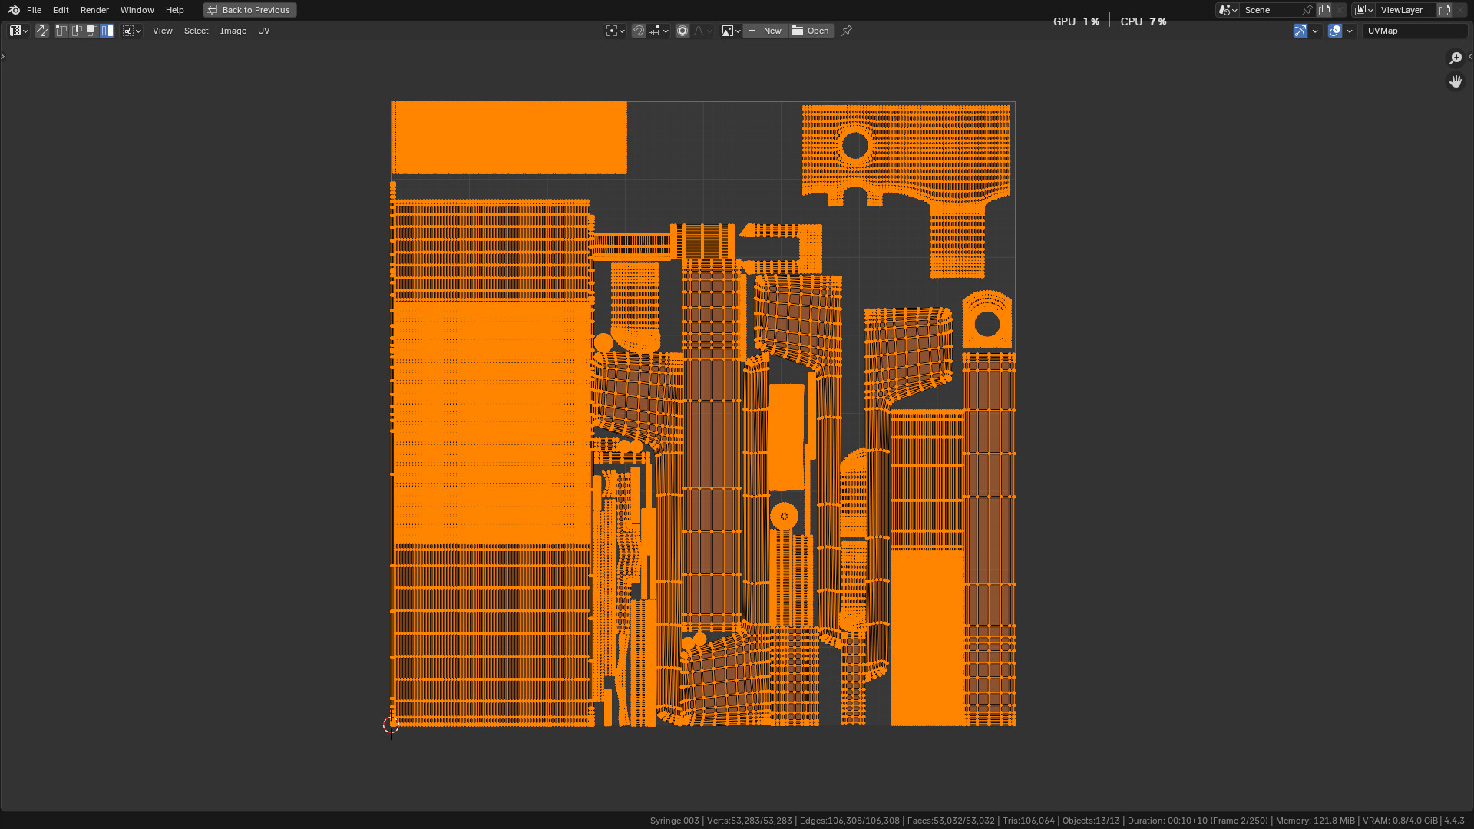Click the Open image button
This screenshot has height=829, width=1474.
811,31
